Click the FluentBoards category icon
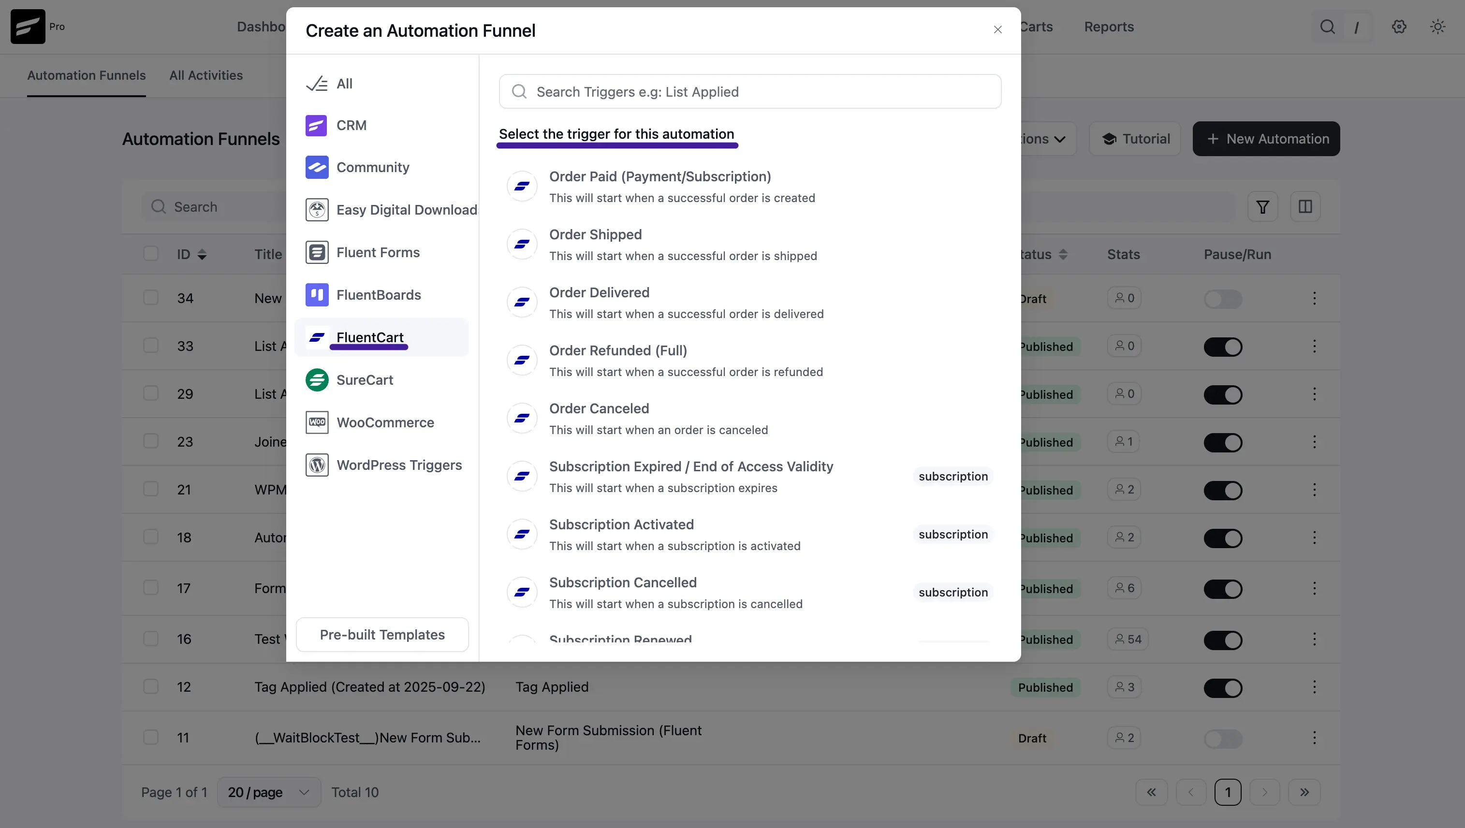Image resolution: width=1465 pixels, height=828 pixels. pos(317,294)
